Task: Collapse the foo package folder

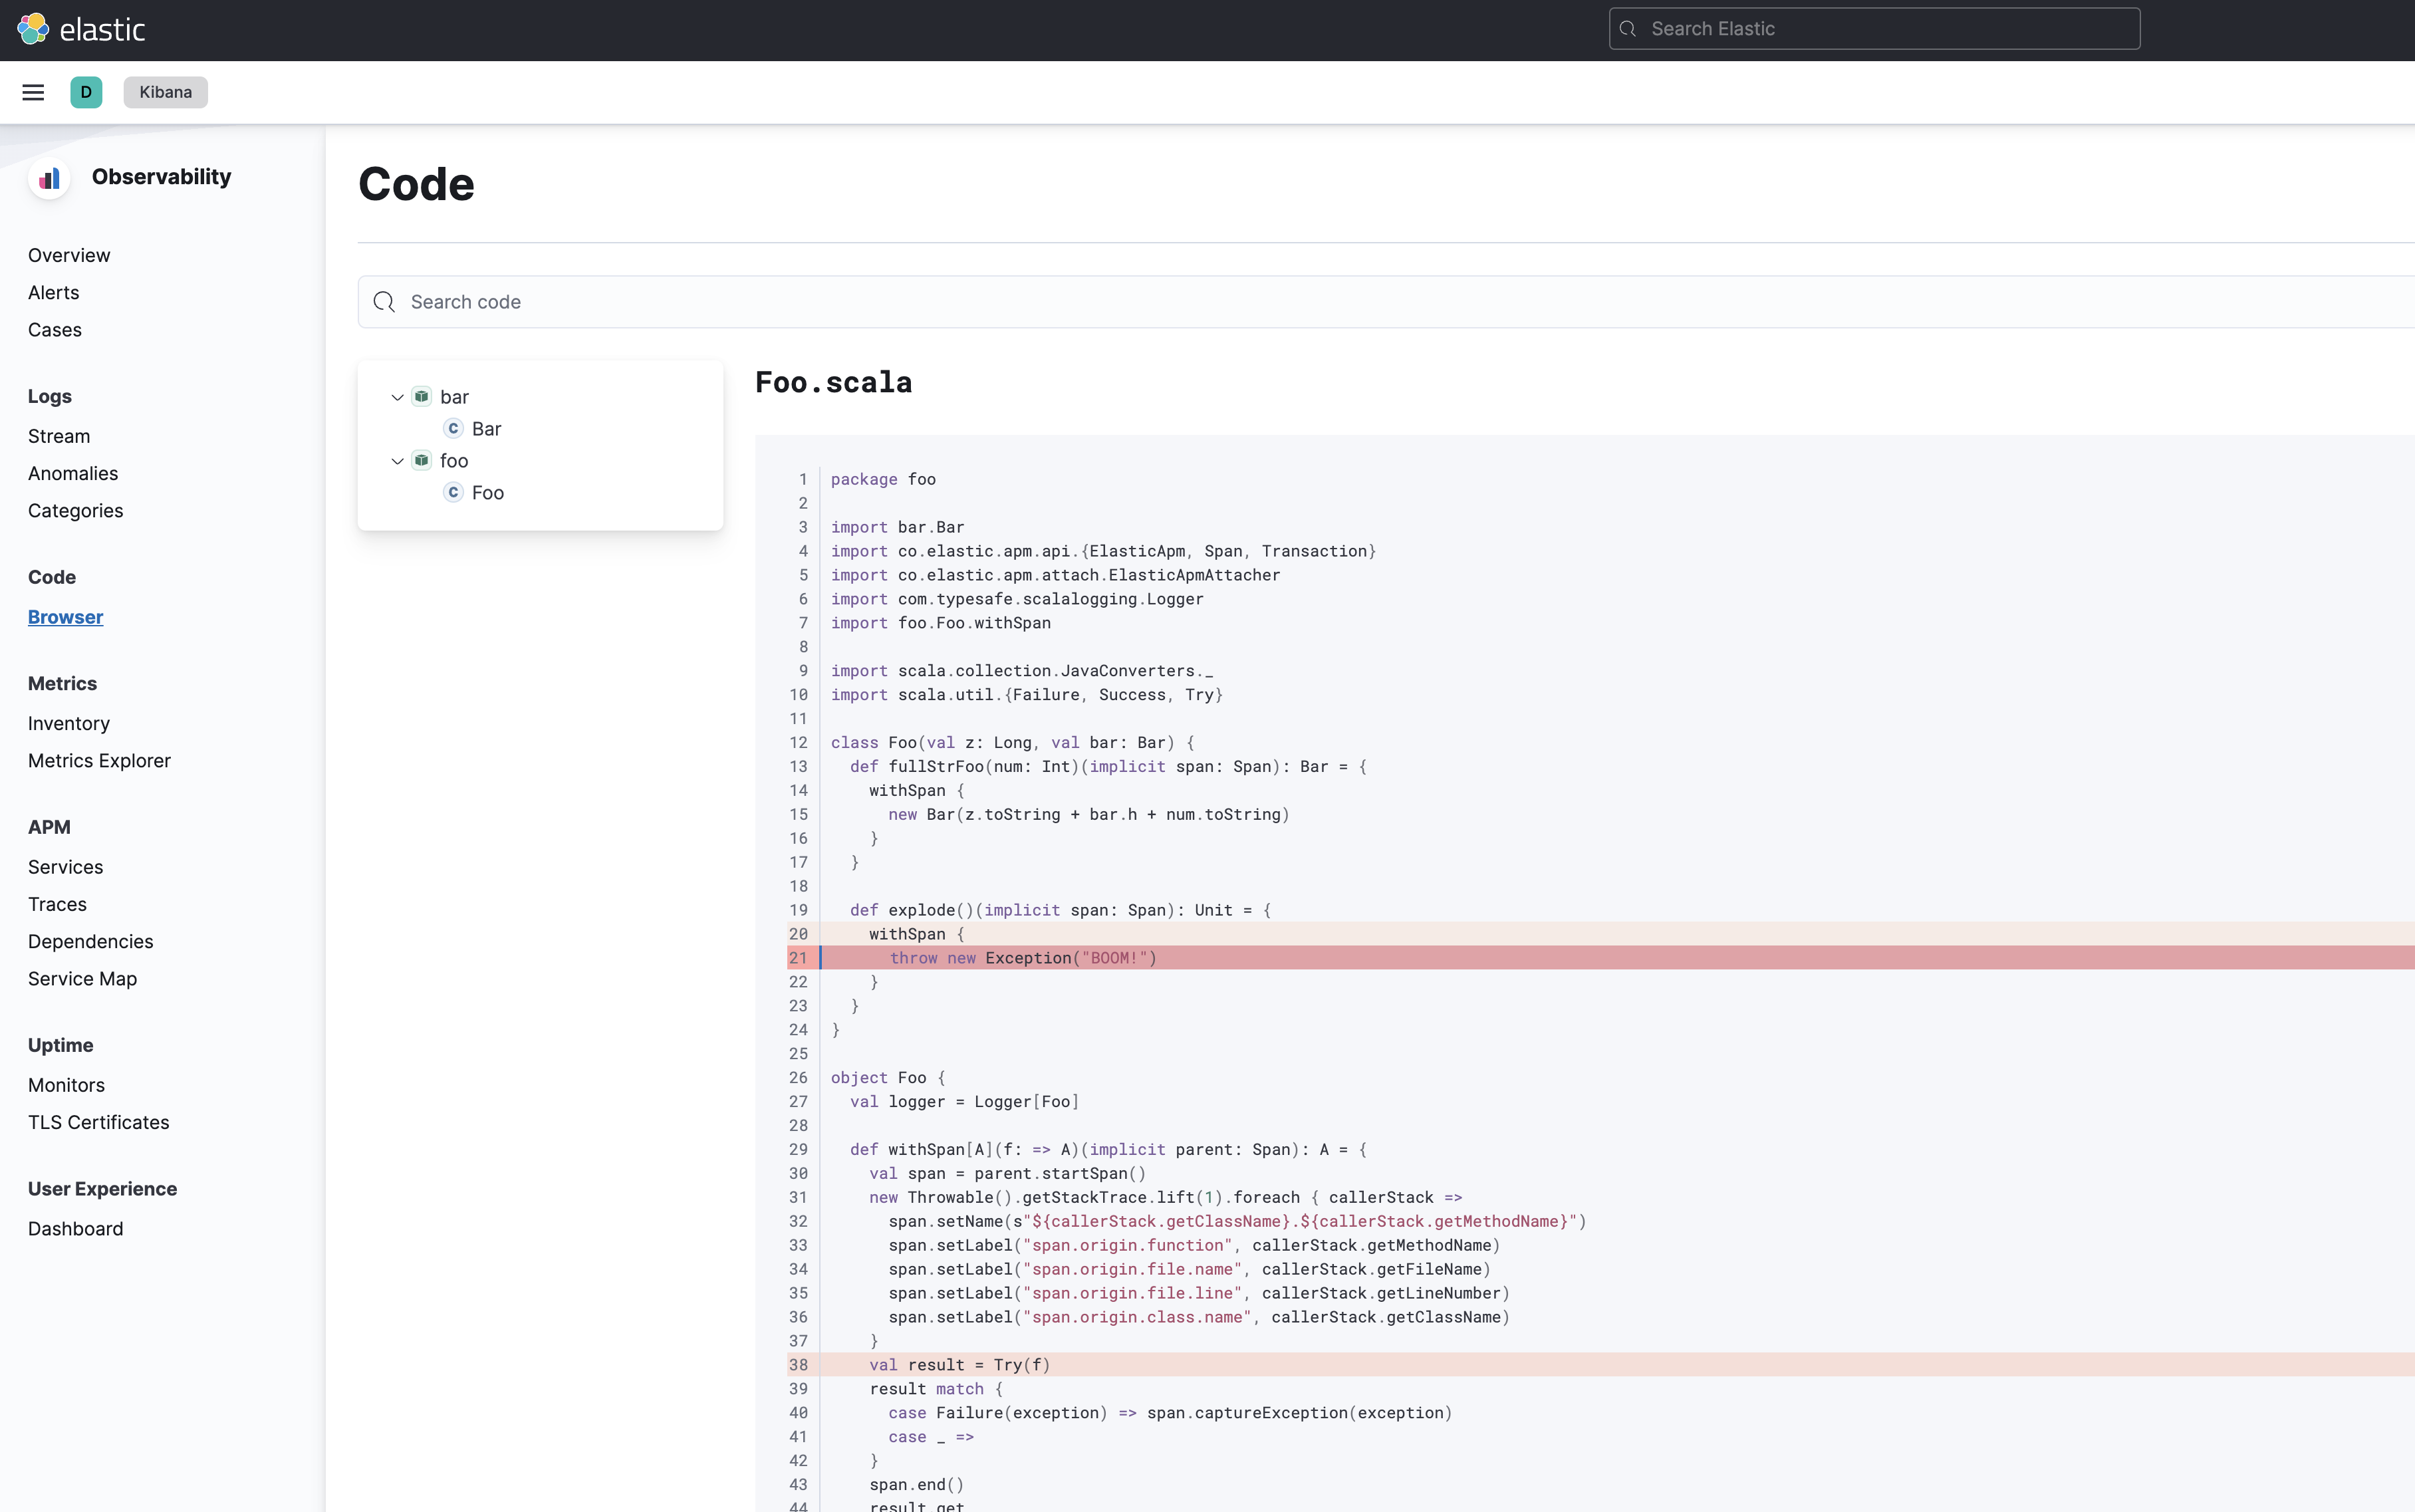Action: (x=397, y=460)
